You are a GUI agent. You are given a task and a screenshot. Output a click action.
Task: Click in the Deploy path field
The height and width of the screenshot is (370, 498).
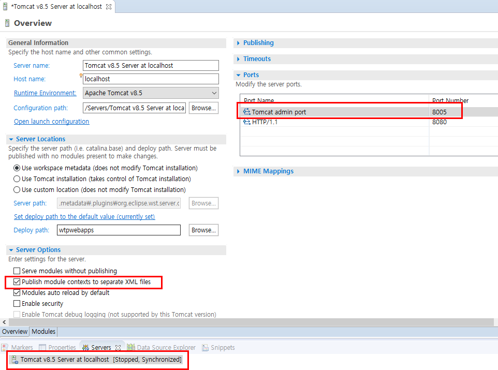tap(119, 230)
